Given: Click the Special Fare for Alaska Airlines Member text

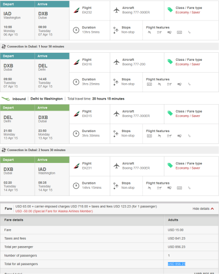Looking at the screenshot, I should (54, 211).
